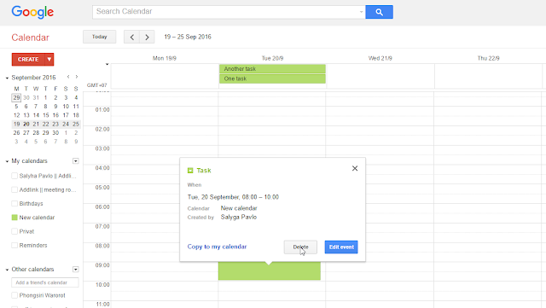Collapse the Other calendars section
Image resolution: width=546 pixels, height=308 pixels.
click(x=7, y=270)
